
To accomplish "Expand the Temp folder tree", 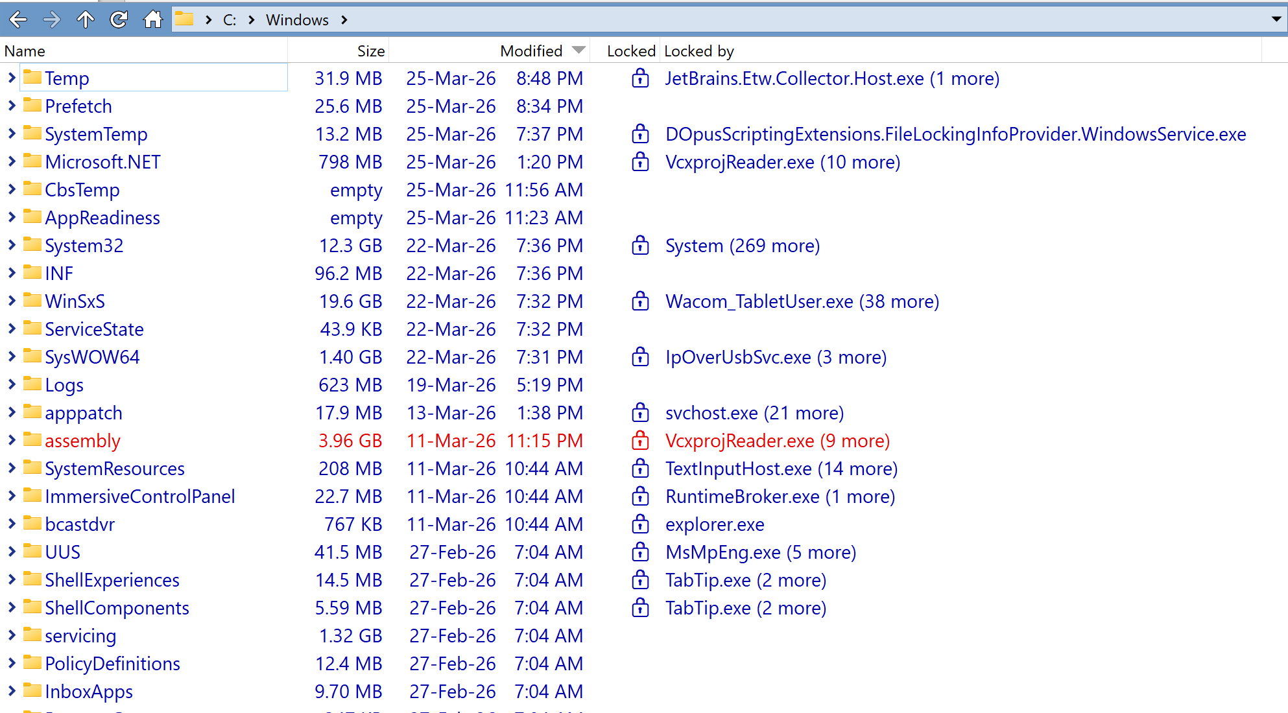I will [x=12, y=78].
